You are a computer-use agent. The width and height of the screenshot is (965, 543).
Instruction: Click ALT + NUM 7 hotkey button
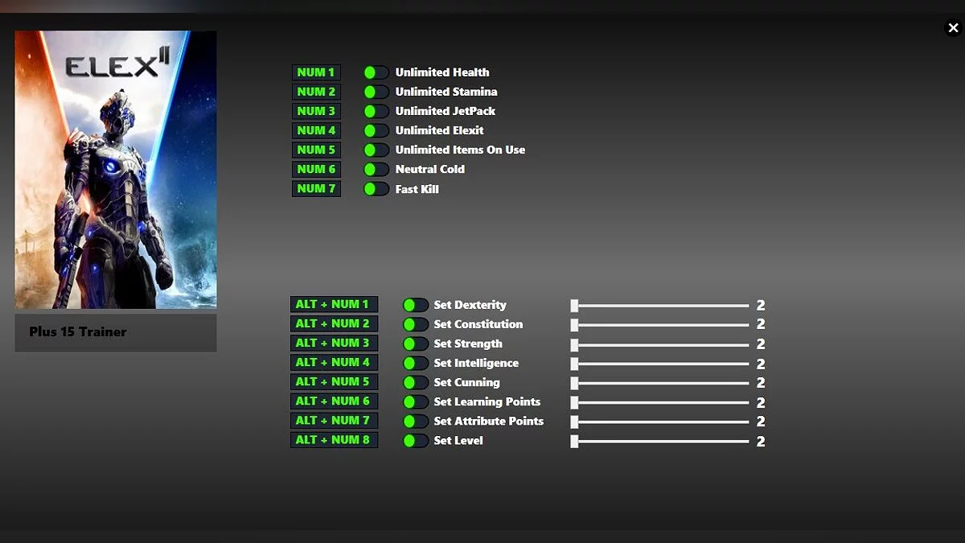click(x=334, y=421)
